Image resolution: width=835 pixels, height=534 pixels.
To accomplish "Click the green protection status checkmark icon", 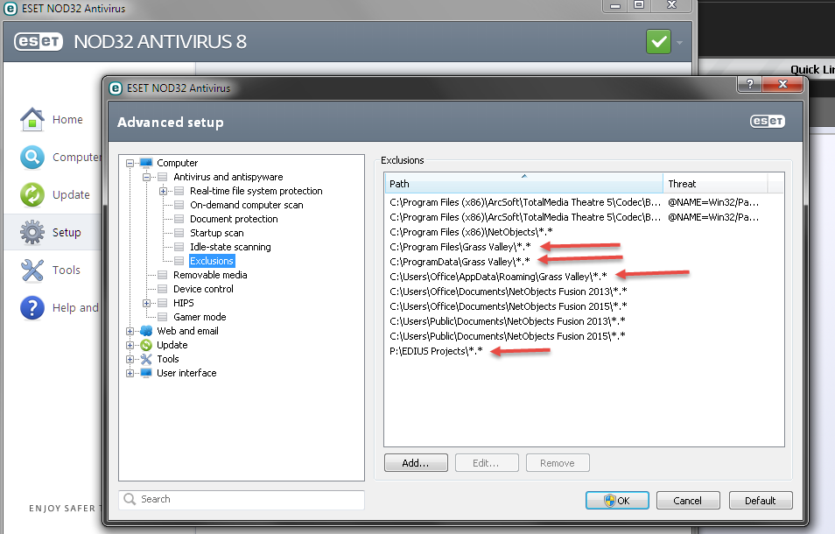I will click(x=658, y=41).
